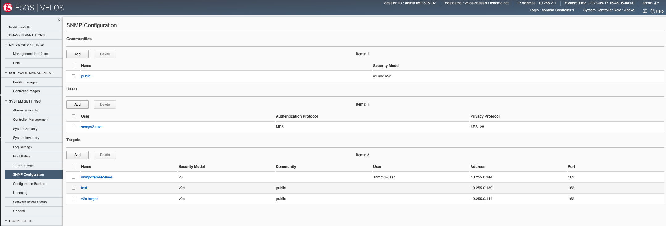Open Alarms & Events page

pyautogui.click(x=26, y=110)
